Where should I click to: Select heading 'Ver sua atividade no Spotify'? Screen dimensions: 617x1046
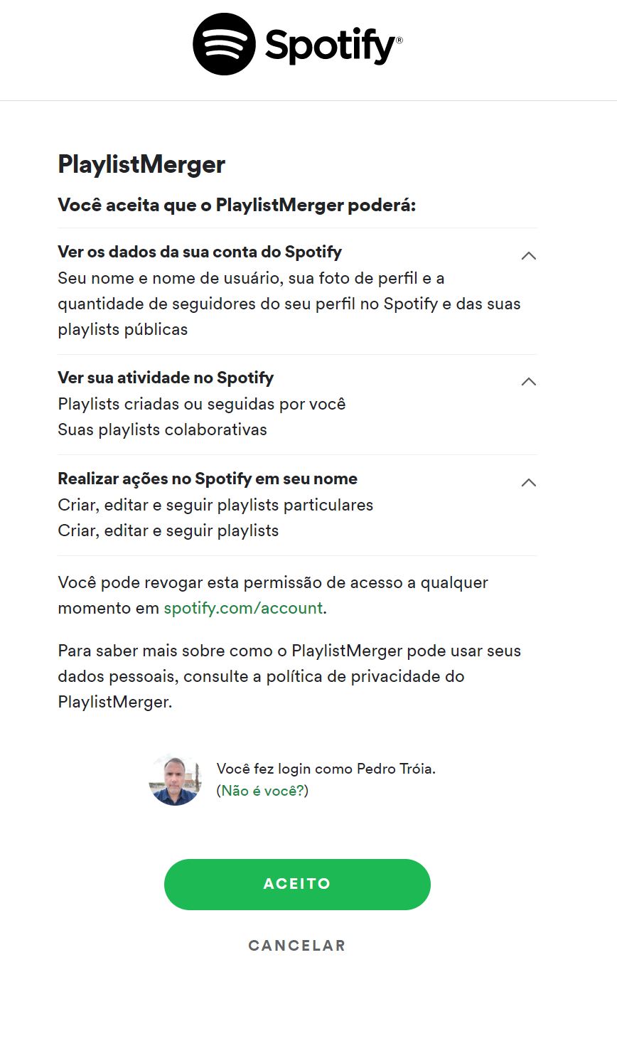pyautogui.click(x=166, y=378)
